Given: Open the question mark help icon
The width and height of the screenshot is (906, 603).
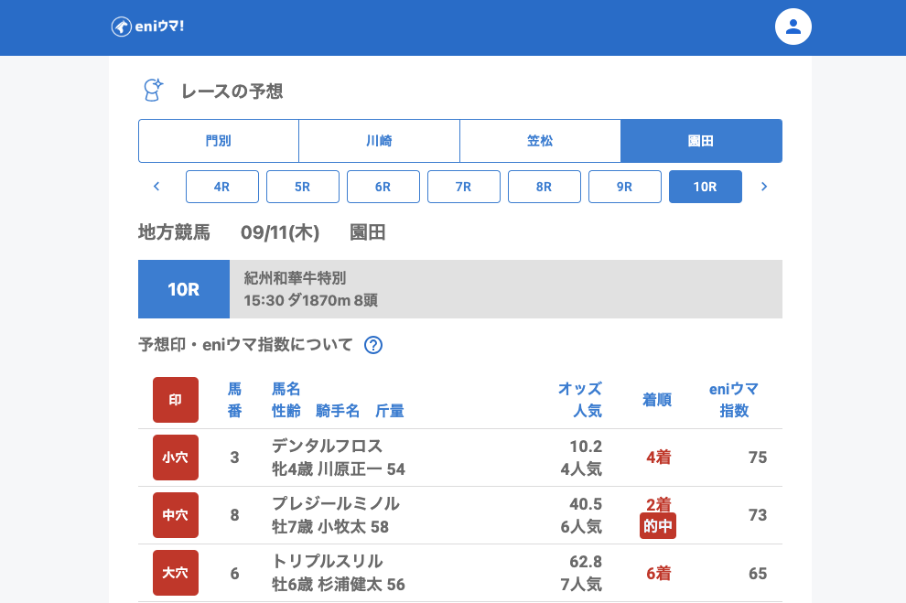Looking at the screenshot, I should (373, 345).
